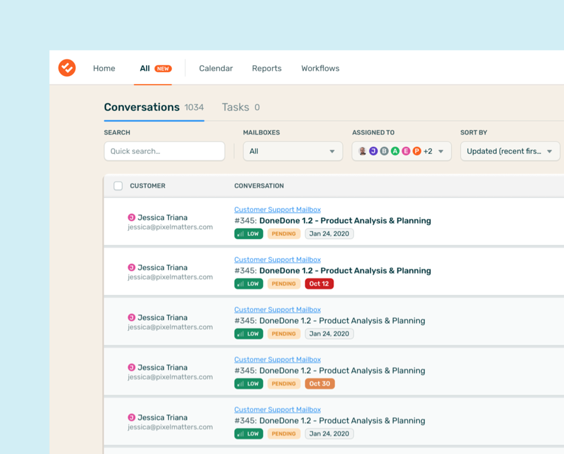Click the purple J avatar in Assigned To
Image resolution: width=564 pixels, height=454 pixels.
[x=373, y=151]
